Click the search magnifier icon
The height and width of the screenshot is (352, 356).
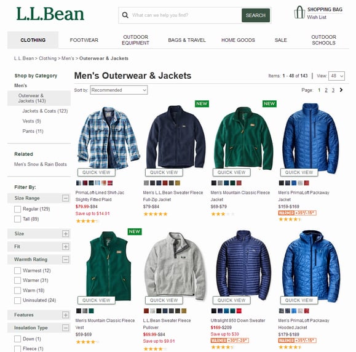coord(125,15)
